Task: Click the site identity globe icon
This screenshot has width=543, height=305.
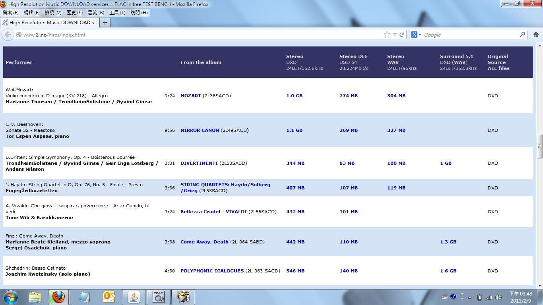Action: [18, 35]
